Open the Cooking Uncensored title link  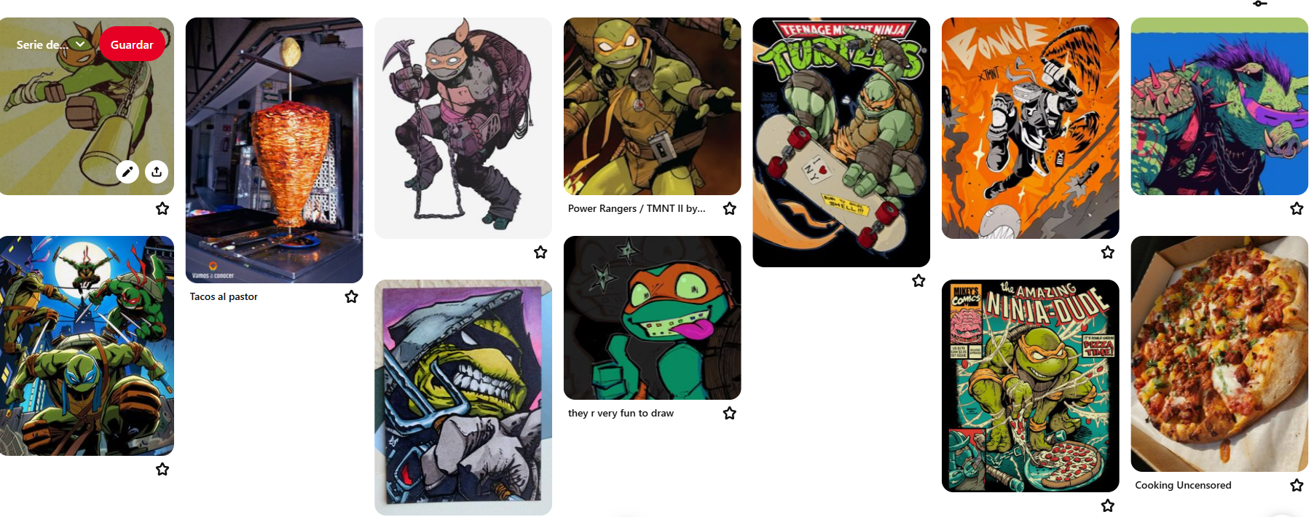click(1183, 485)
